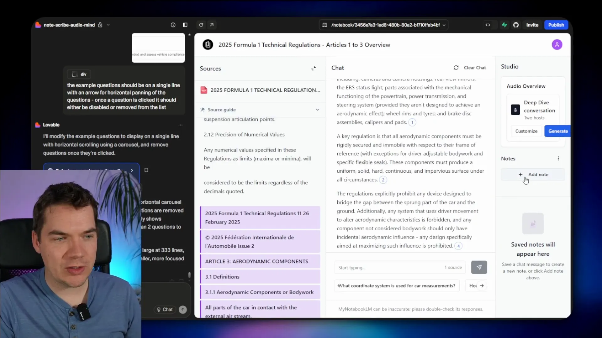The height and width of the screenshot is (338, 602).
Task: Click the green Supabase bolt icon
Action: (x=504, y=25)
